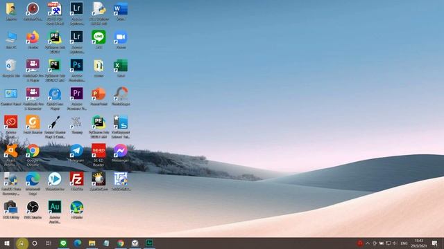The width and height of the screenshot is (444, 249).
Task: Open Cortana from the taskbar circle
Action: pyautogui.click(x=35, y=243)
